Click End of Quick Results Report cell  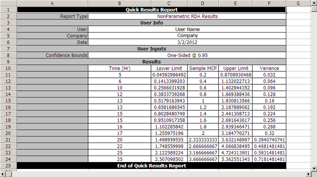[x=151, y=166]
